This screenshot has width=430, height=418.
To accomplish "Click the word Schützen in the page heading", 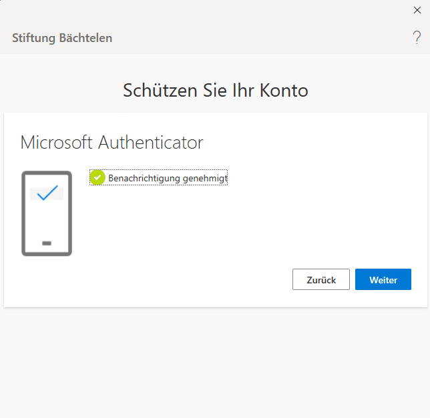I will coord(160,91).
